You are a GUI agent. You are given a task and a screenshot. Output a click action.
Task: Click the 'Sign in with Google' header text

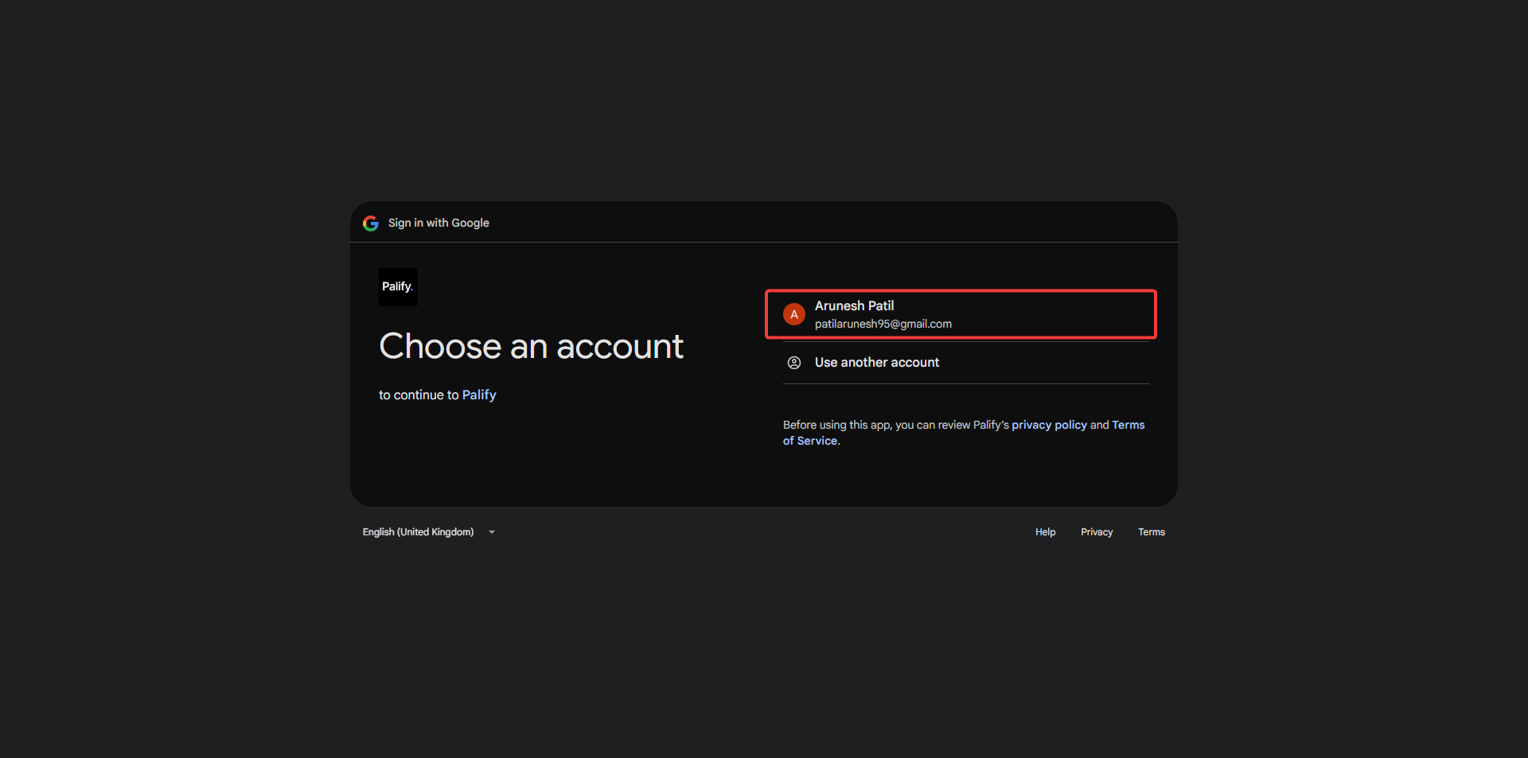[x=439, y=224]
